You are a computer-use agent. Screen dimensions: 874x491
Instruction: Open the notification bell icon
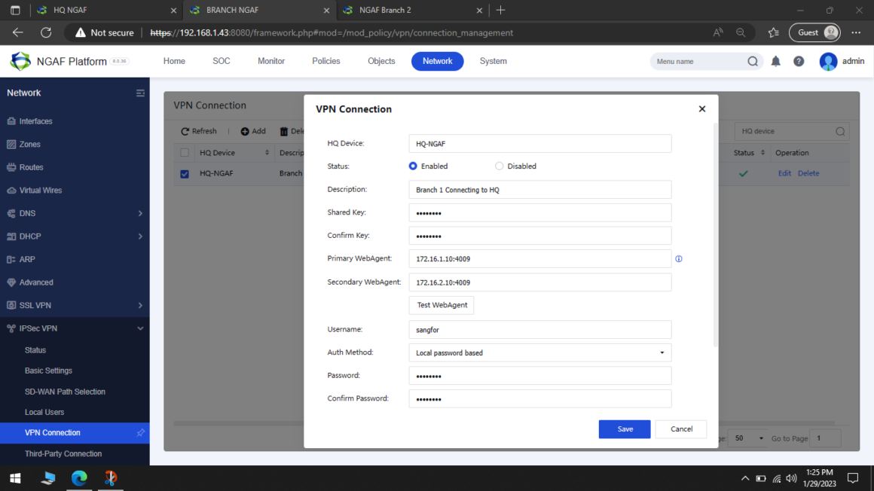(x=775, y=61)
